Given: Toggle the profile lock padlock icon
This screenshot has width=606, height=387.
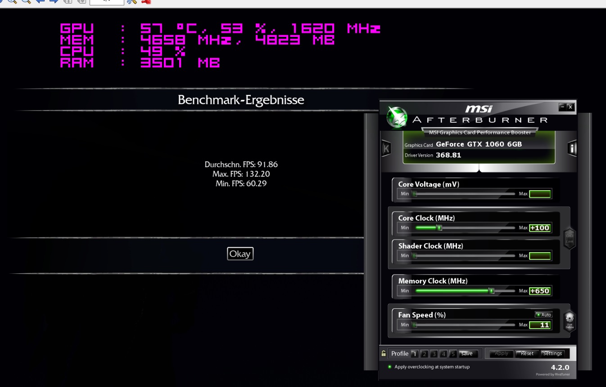Looking at the screenshot, I should (384, 353).
